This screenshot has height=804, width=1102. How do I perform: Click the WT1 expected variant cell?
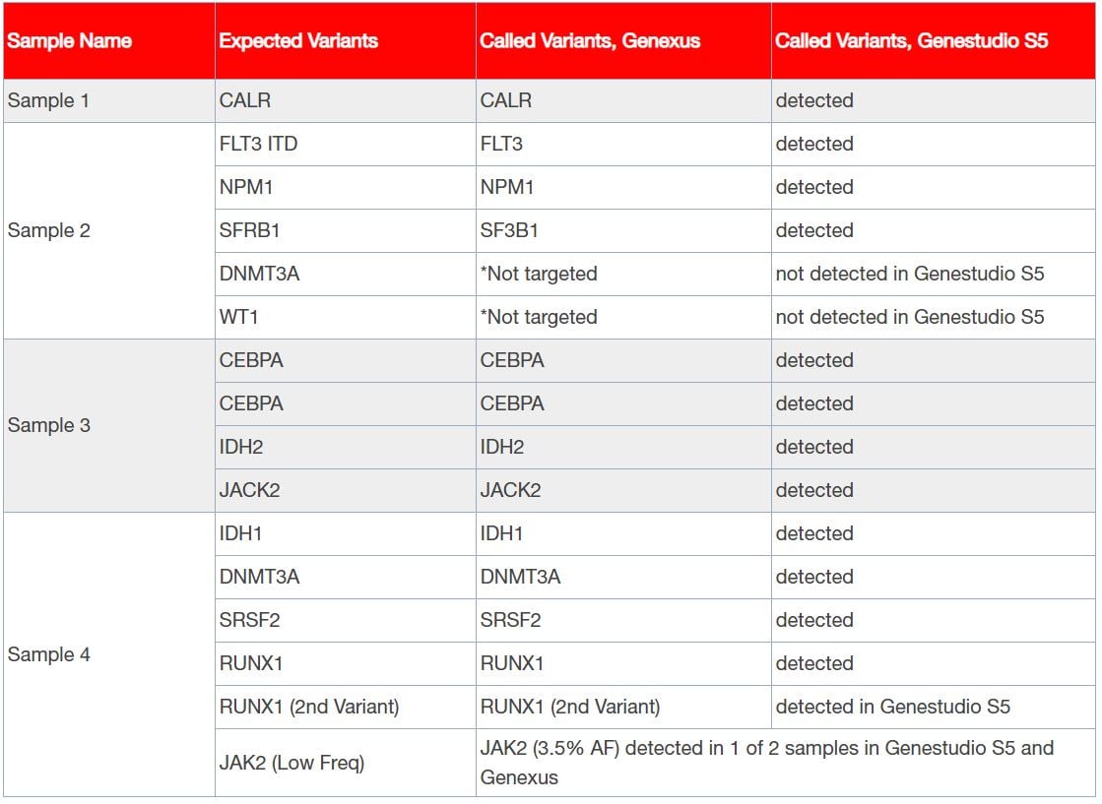(238, 317)
